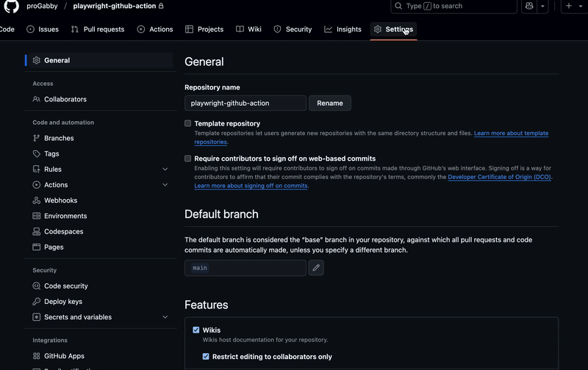Click the GitHub Apps grid icon
The width and height of the screenshot is (588, 370).
point(36,356)
